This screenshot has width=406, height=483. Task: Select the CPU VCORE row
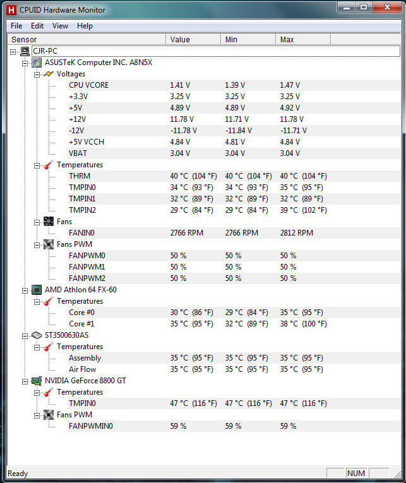point(234,85)
